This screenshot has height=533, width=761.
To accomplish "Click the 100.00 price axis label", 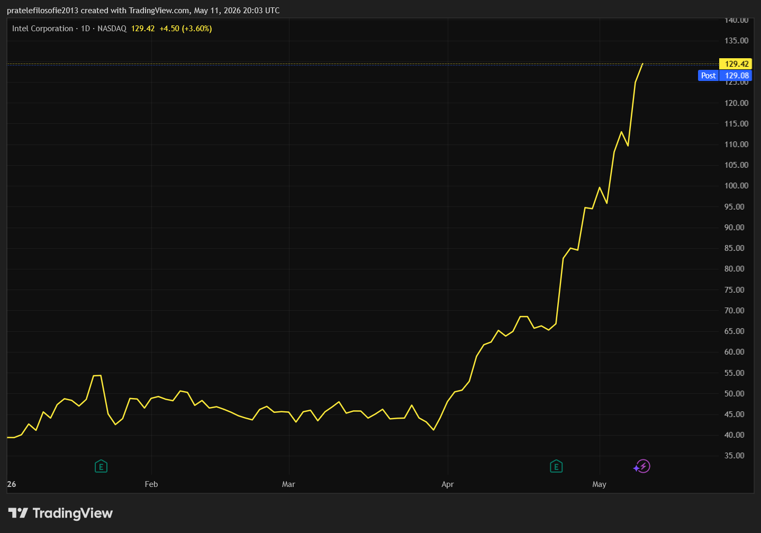I will click(x=736, y=186).
